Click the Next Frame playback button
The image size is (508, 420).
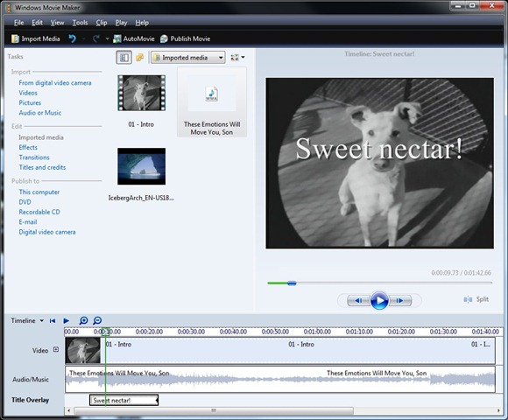(x=400, y=301)
